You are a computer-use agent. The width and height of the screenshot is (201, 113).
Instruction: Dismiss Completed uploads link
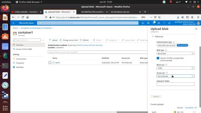point(189,108)
